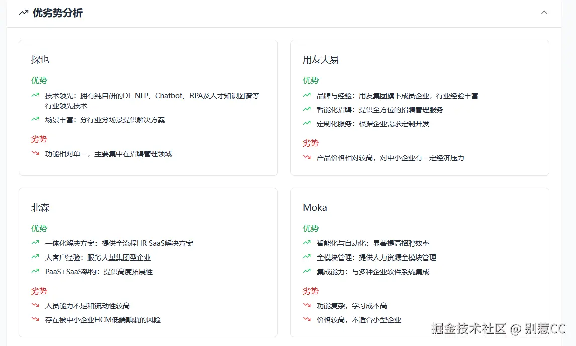The image size is (576, 346).
Task: Click text 智能化与自动化：显著提高招聘效率
Action: (373, 243)
